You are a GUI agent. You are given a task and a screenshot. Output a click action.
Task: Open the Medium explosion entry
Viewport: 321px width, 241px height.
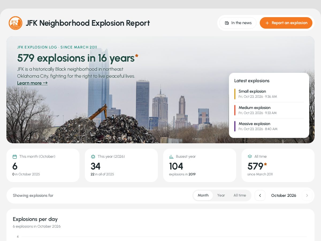[x=269, y=110]
